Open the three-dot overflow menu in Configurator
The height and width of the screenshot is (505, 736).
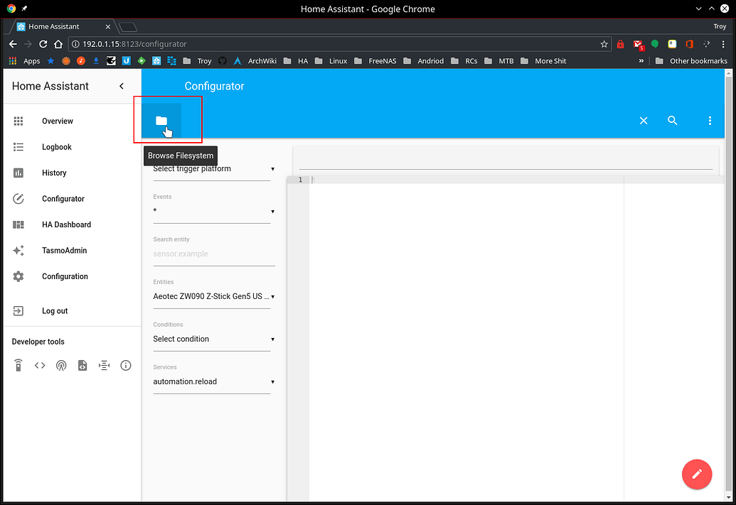[710, 120]
